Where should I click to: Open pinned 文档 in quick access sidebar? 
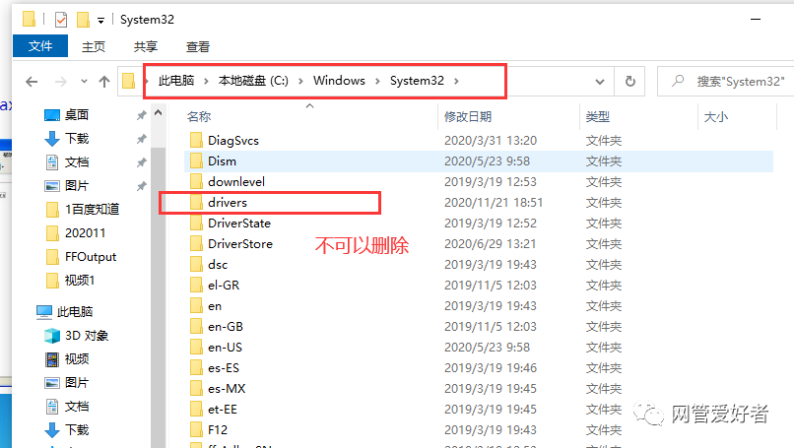point(77,162)
